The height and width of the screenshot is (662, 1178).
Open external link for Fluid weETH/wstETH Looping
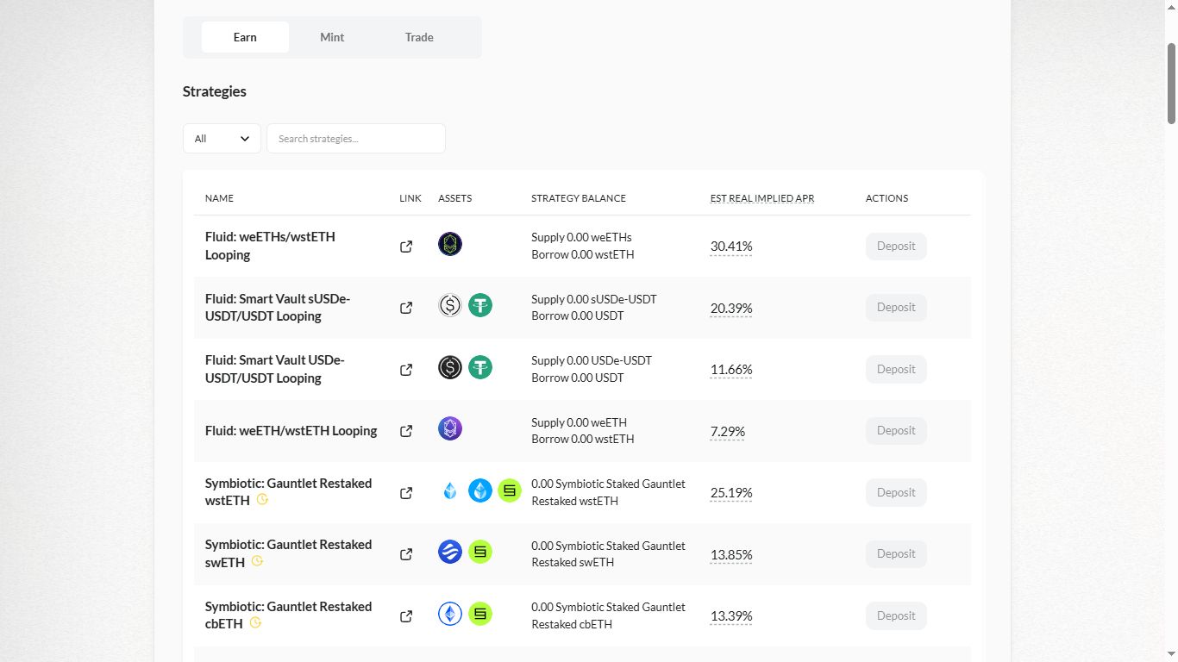[x=406, y=431]
